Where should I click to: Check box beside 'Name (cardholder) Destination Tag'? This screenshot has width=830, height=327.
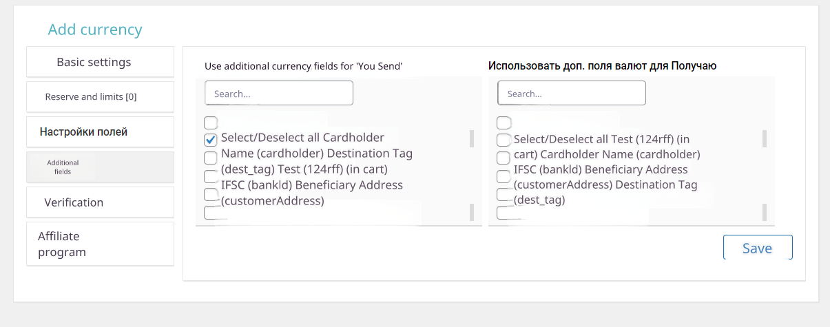pos(211,158)
